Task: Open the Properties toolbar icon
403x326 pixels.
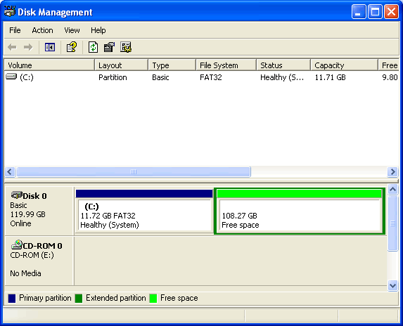Action: tap(109, 47)
